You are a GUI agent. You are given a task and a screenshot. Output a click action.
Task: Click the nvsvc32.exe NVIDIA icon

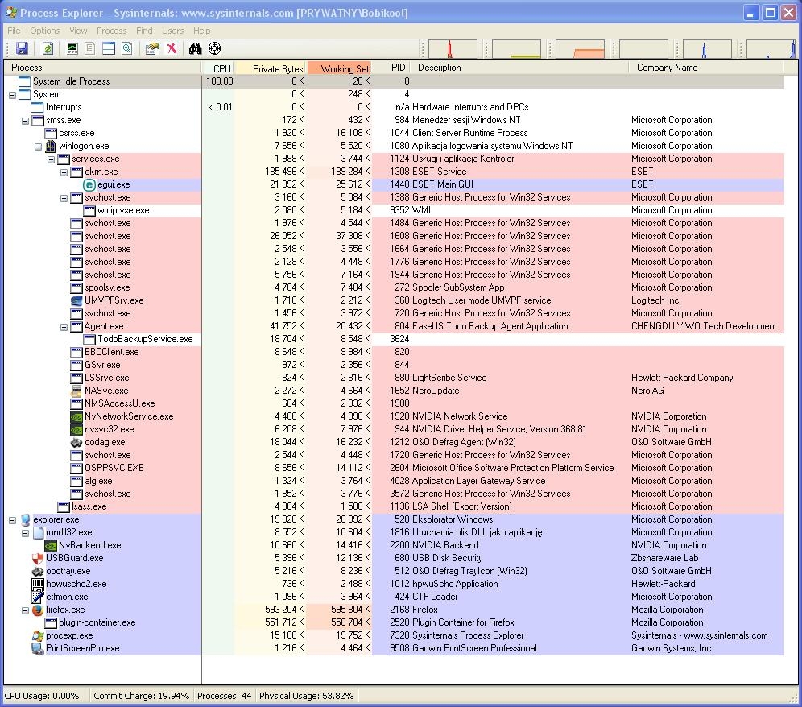(76, 430)
